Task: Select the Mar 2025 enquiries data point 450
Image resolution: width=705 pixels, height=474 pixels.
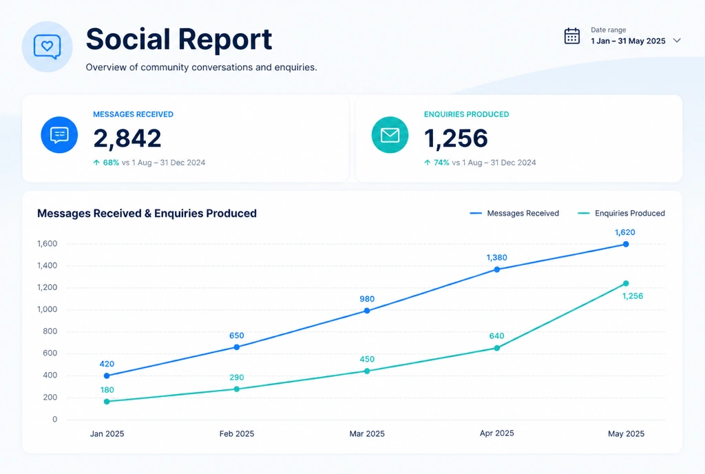Action: click(367, 371)
